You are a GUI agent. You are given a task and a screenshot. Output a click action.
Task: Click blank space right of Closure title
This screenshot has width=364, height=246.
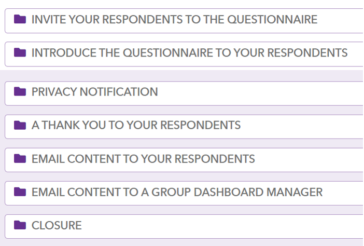[222, 226]
